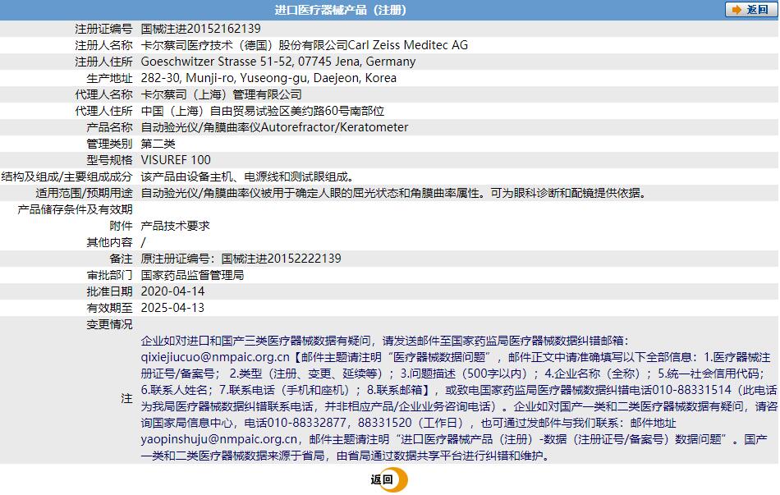780x495 pixels.
Task: Click the 产品名称 label
Action: (109, 127)
